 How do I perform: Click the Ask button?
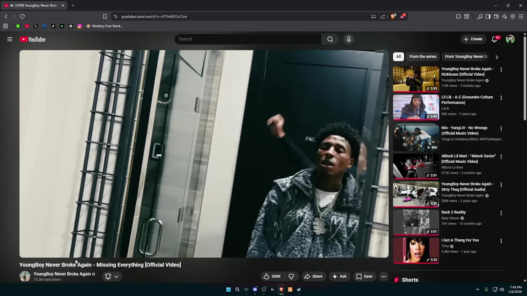[x=339, y=276]
